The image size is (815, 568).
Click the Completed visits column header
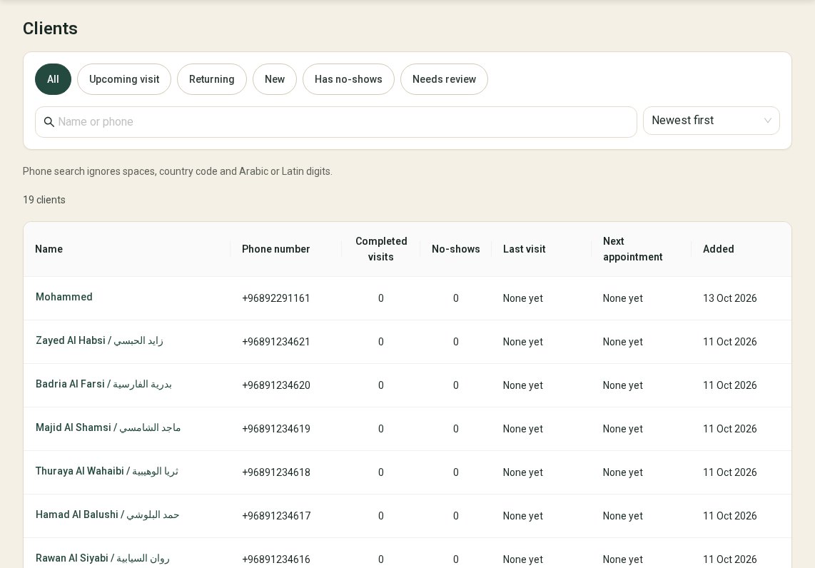point(381,249)
